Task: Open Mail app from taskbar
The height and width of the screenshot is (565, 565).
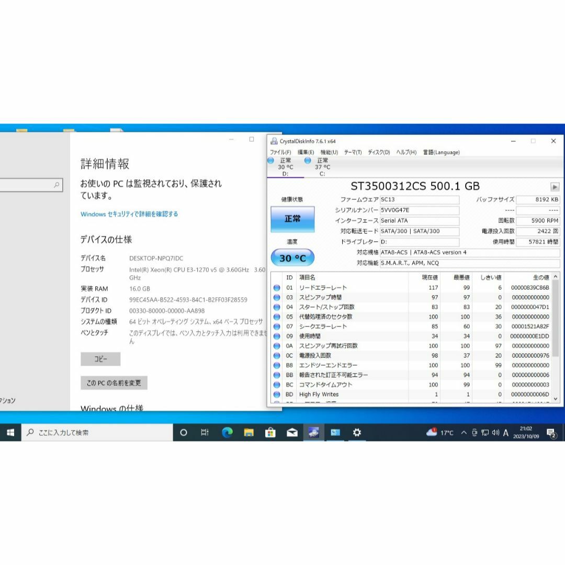Action: click(292, 433)
